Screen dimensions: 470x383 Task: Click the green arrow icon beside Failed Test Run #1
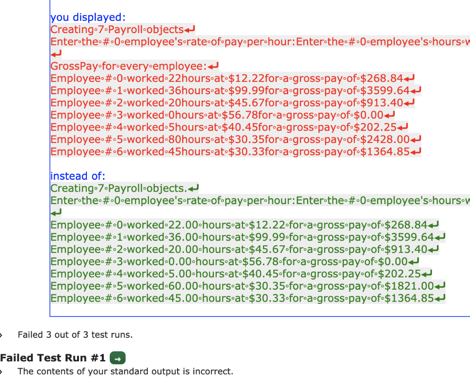118,358
